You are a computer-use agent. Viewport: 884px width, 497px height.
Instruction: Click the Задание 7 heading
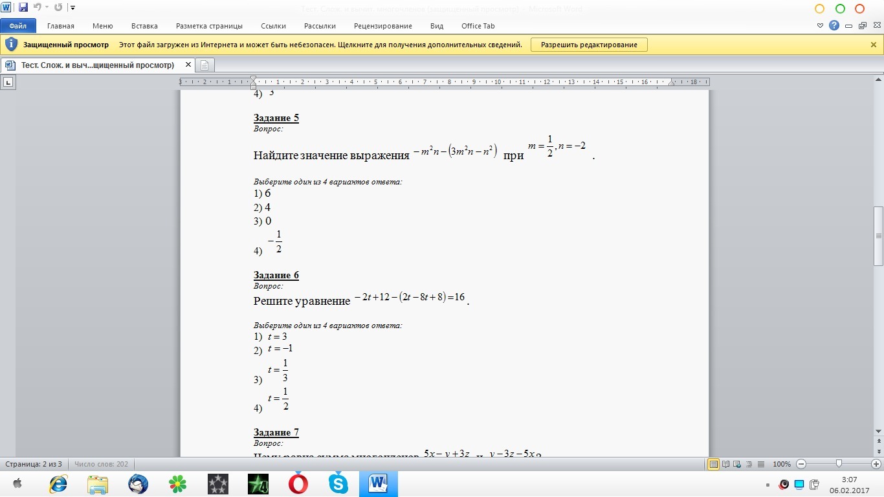click(x=276, y=432)
